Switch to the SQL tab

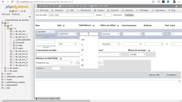70,10
